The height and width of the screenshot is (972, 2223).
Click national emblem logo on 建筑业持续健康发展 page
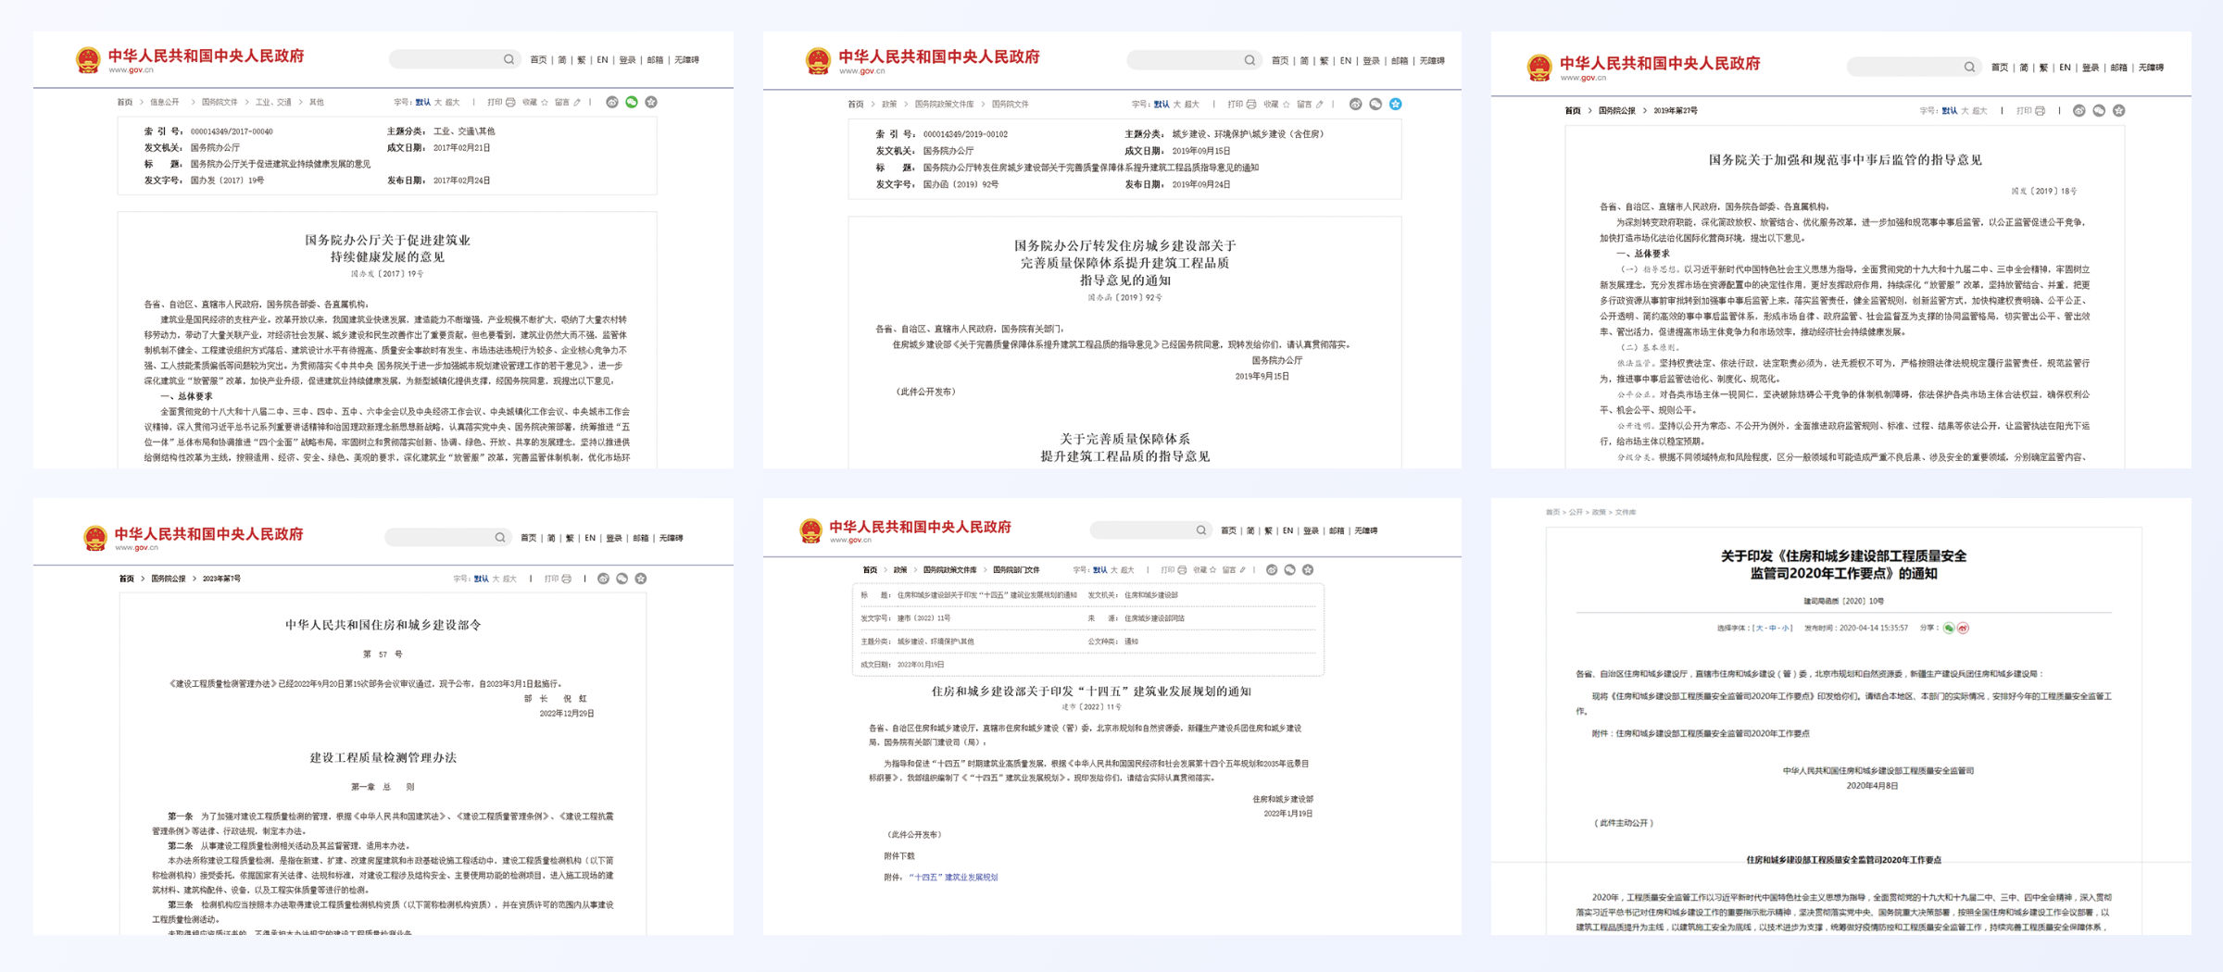(88, 60)
